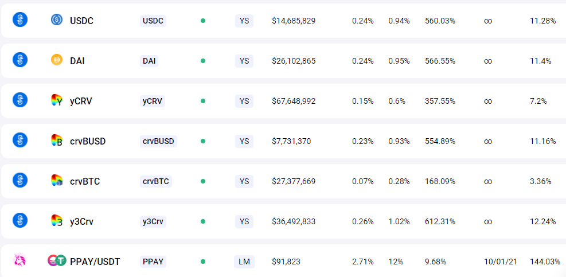Viewport: 566px width, 277px height.
Task: Open the y3Crv pool name
Action: [81, 221]
